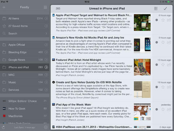Screen dimensions: 174x131
Task: Toggle unread dot for Create and Sync Notes article
Action: pos(157,87)
